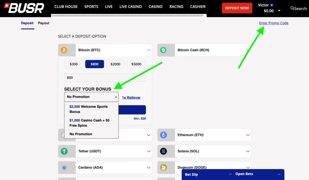Switch to the Deposit tab
309x180 pixels.
tap(27, 23)
